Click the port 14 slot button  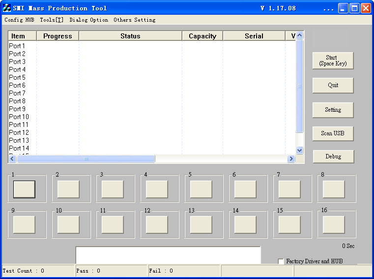click(x=245, y=224)
